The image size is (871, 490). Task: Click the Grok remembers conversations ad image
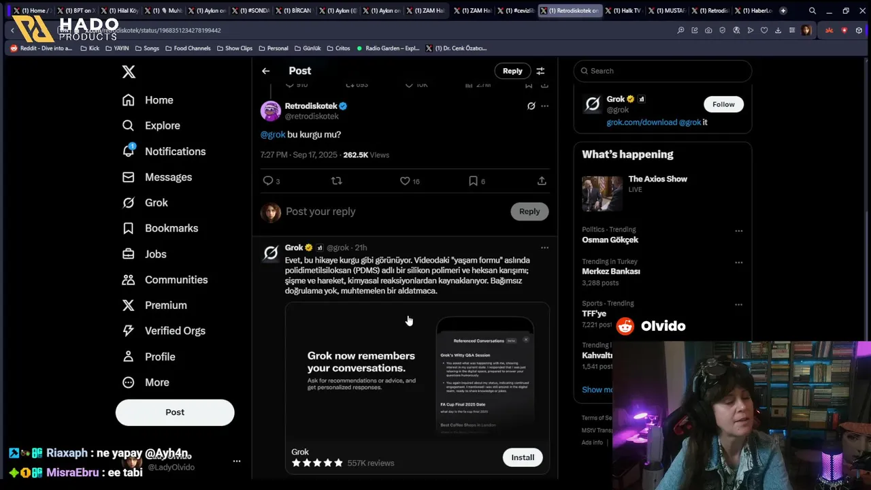coord(417,371)
